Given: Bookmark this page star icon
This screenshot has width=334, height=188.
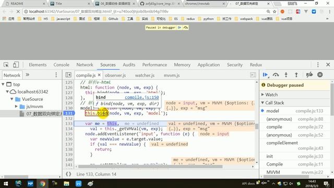Looking at the screenshot, I should coord(275,11).
